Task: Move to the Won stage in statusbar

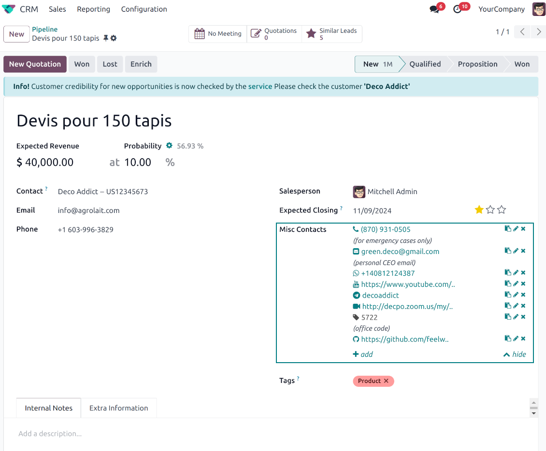Action: click(x=522, y=64)
